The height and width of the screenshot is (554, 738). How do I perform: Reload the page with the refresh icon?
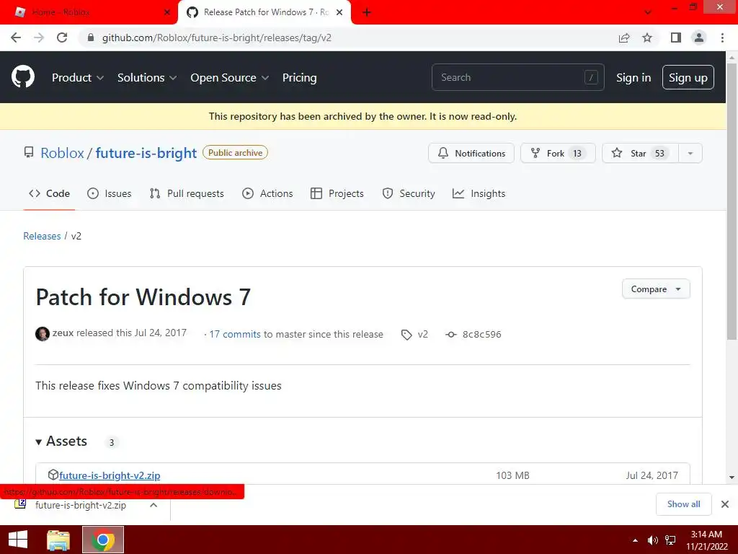point(62,38)
